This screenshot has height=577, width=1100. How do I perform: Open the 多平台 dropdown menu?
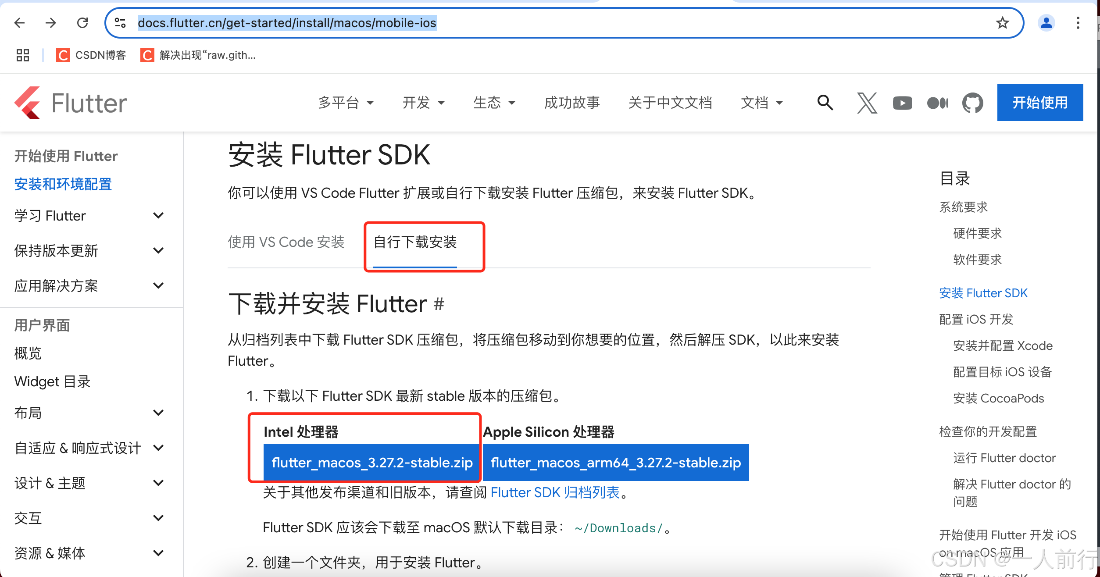point(346,103)
